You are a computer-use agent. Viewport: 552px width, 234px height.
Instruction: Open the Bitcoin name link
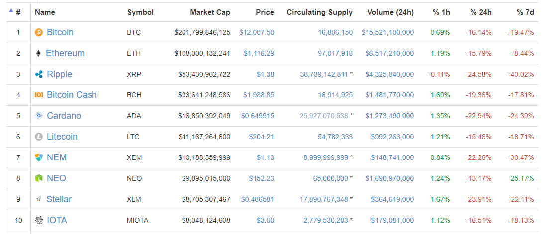click(x=60, y=32)
